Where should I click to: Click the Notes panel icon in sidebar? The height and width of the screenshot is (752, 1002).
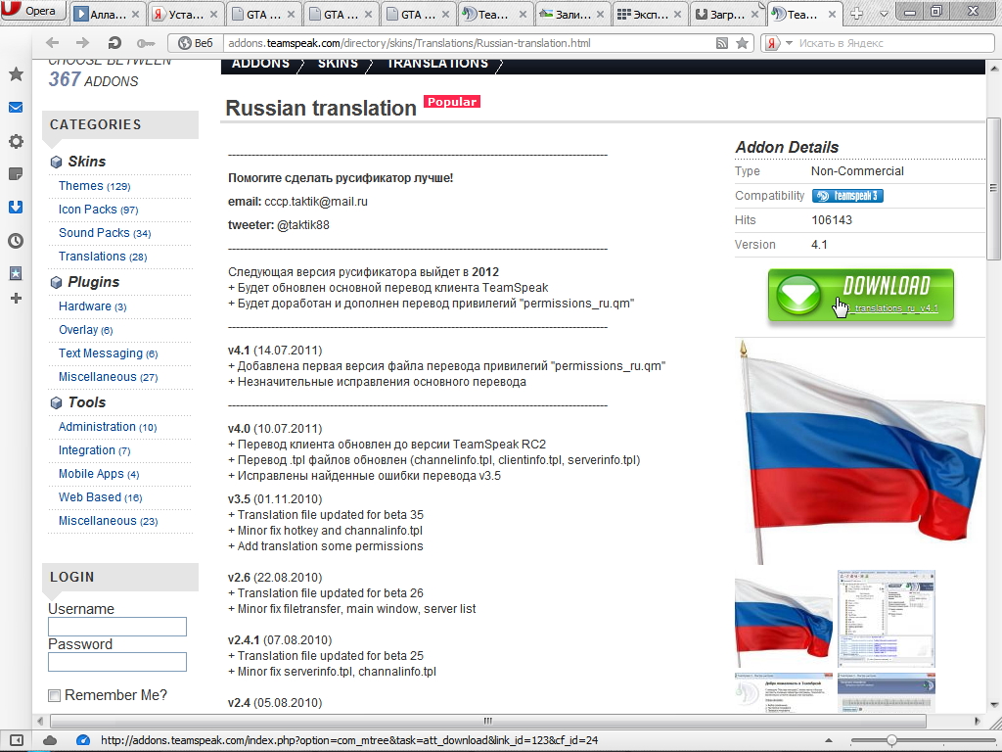click(16, 174)
